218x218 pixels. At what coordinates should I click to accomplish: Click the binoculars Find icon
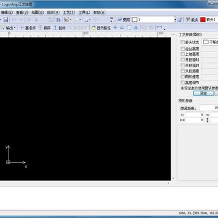[58, 19]
